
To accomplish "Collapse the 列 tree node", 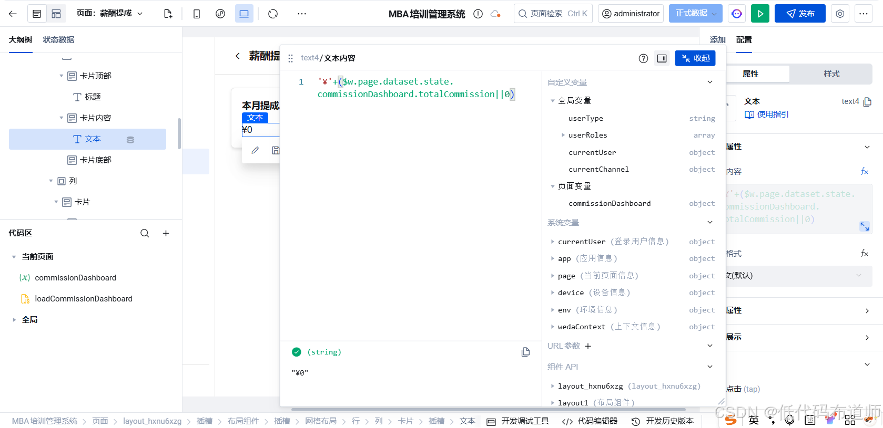I will coord(50,181).
